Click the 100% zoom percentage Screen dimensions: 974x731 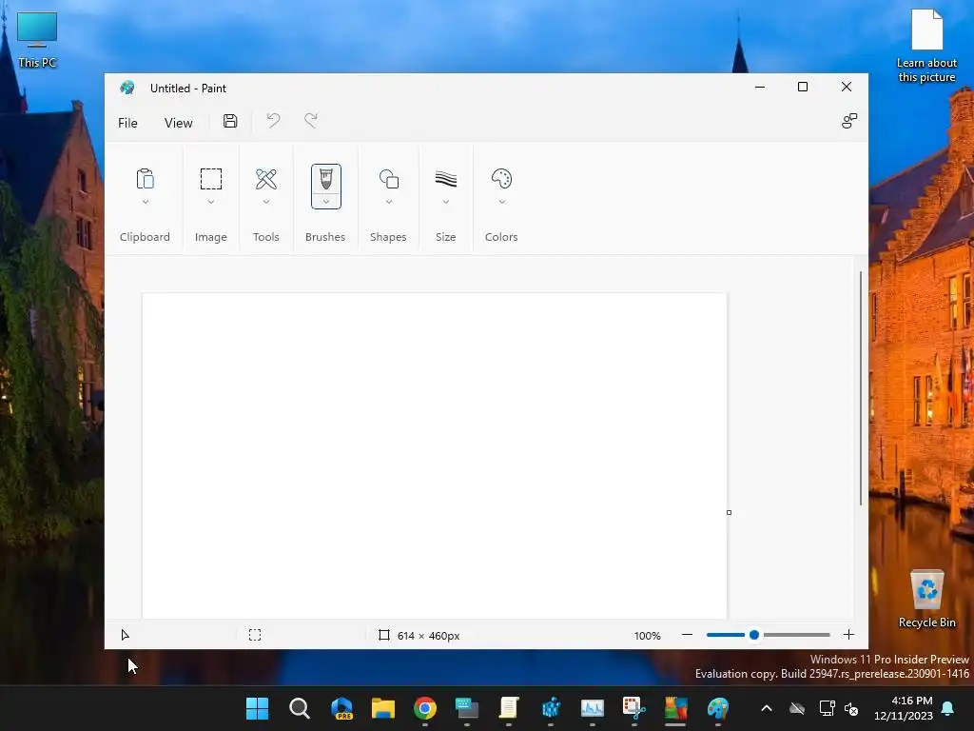point(647,635)
